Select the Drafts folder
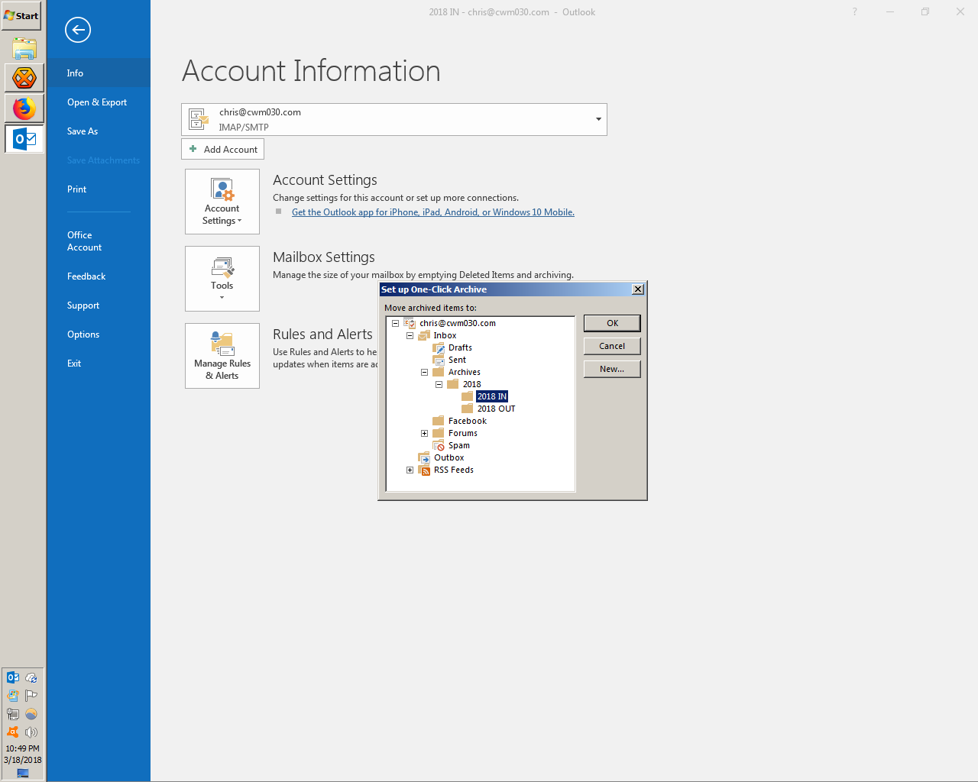Screen dimensions: 978x782 click(x=460, y=347)
